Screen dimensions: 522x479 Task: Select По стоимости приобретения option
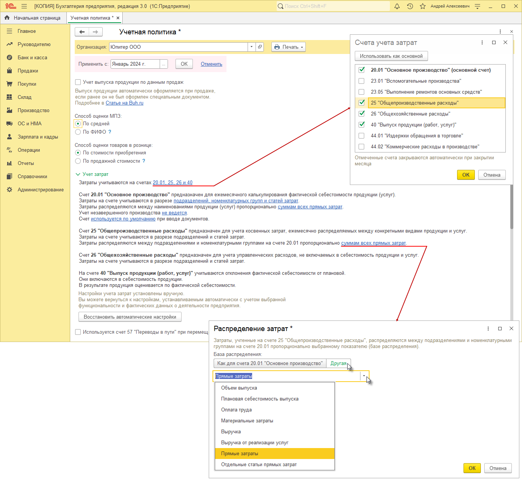tap(78, 152)
